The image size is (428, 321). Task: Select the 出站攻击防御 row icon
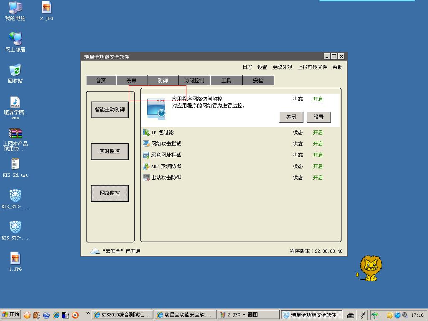[x=146, y=177]
